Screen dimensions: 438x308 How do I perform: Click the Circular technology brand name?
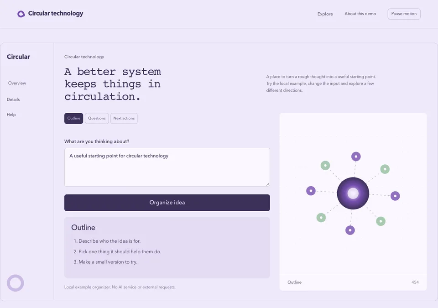pyautogui.click(x=56, y=13)
